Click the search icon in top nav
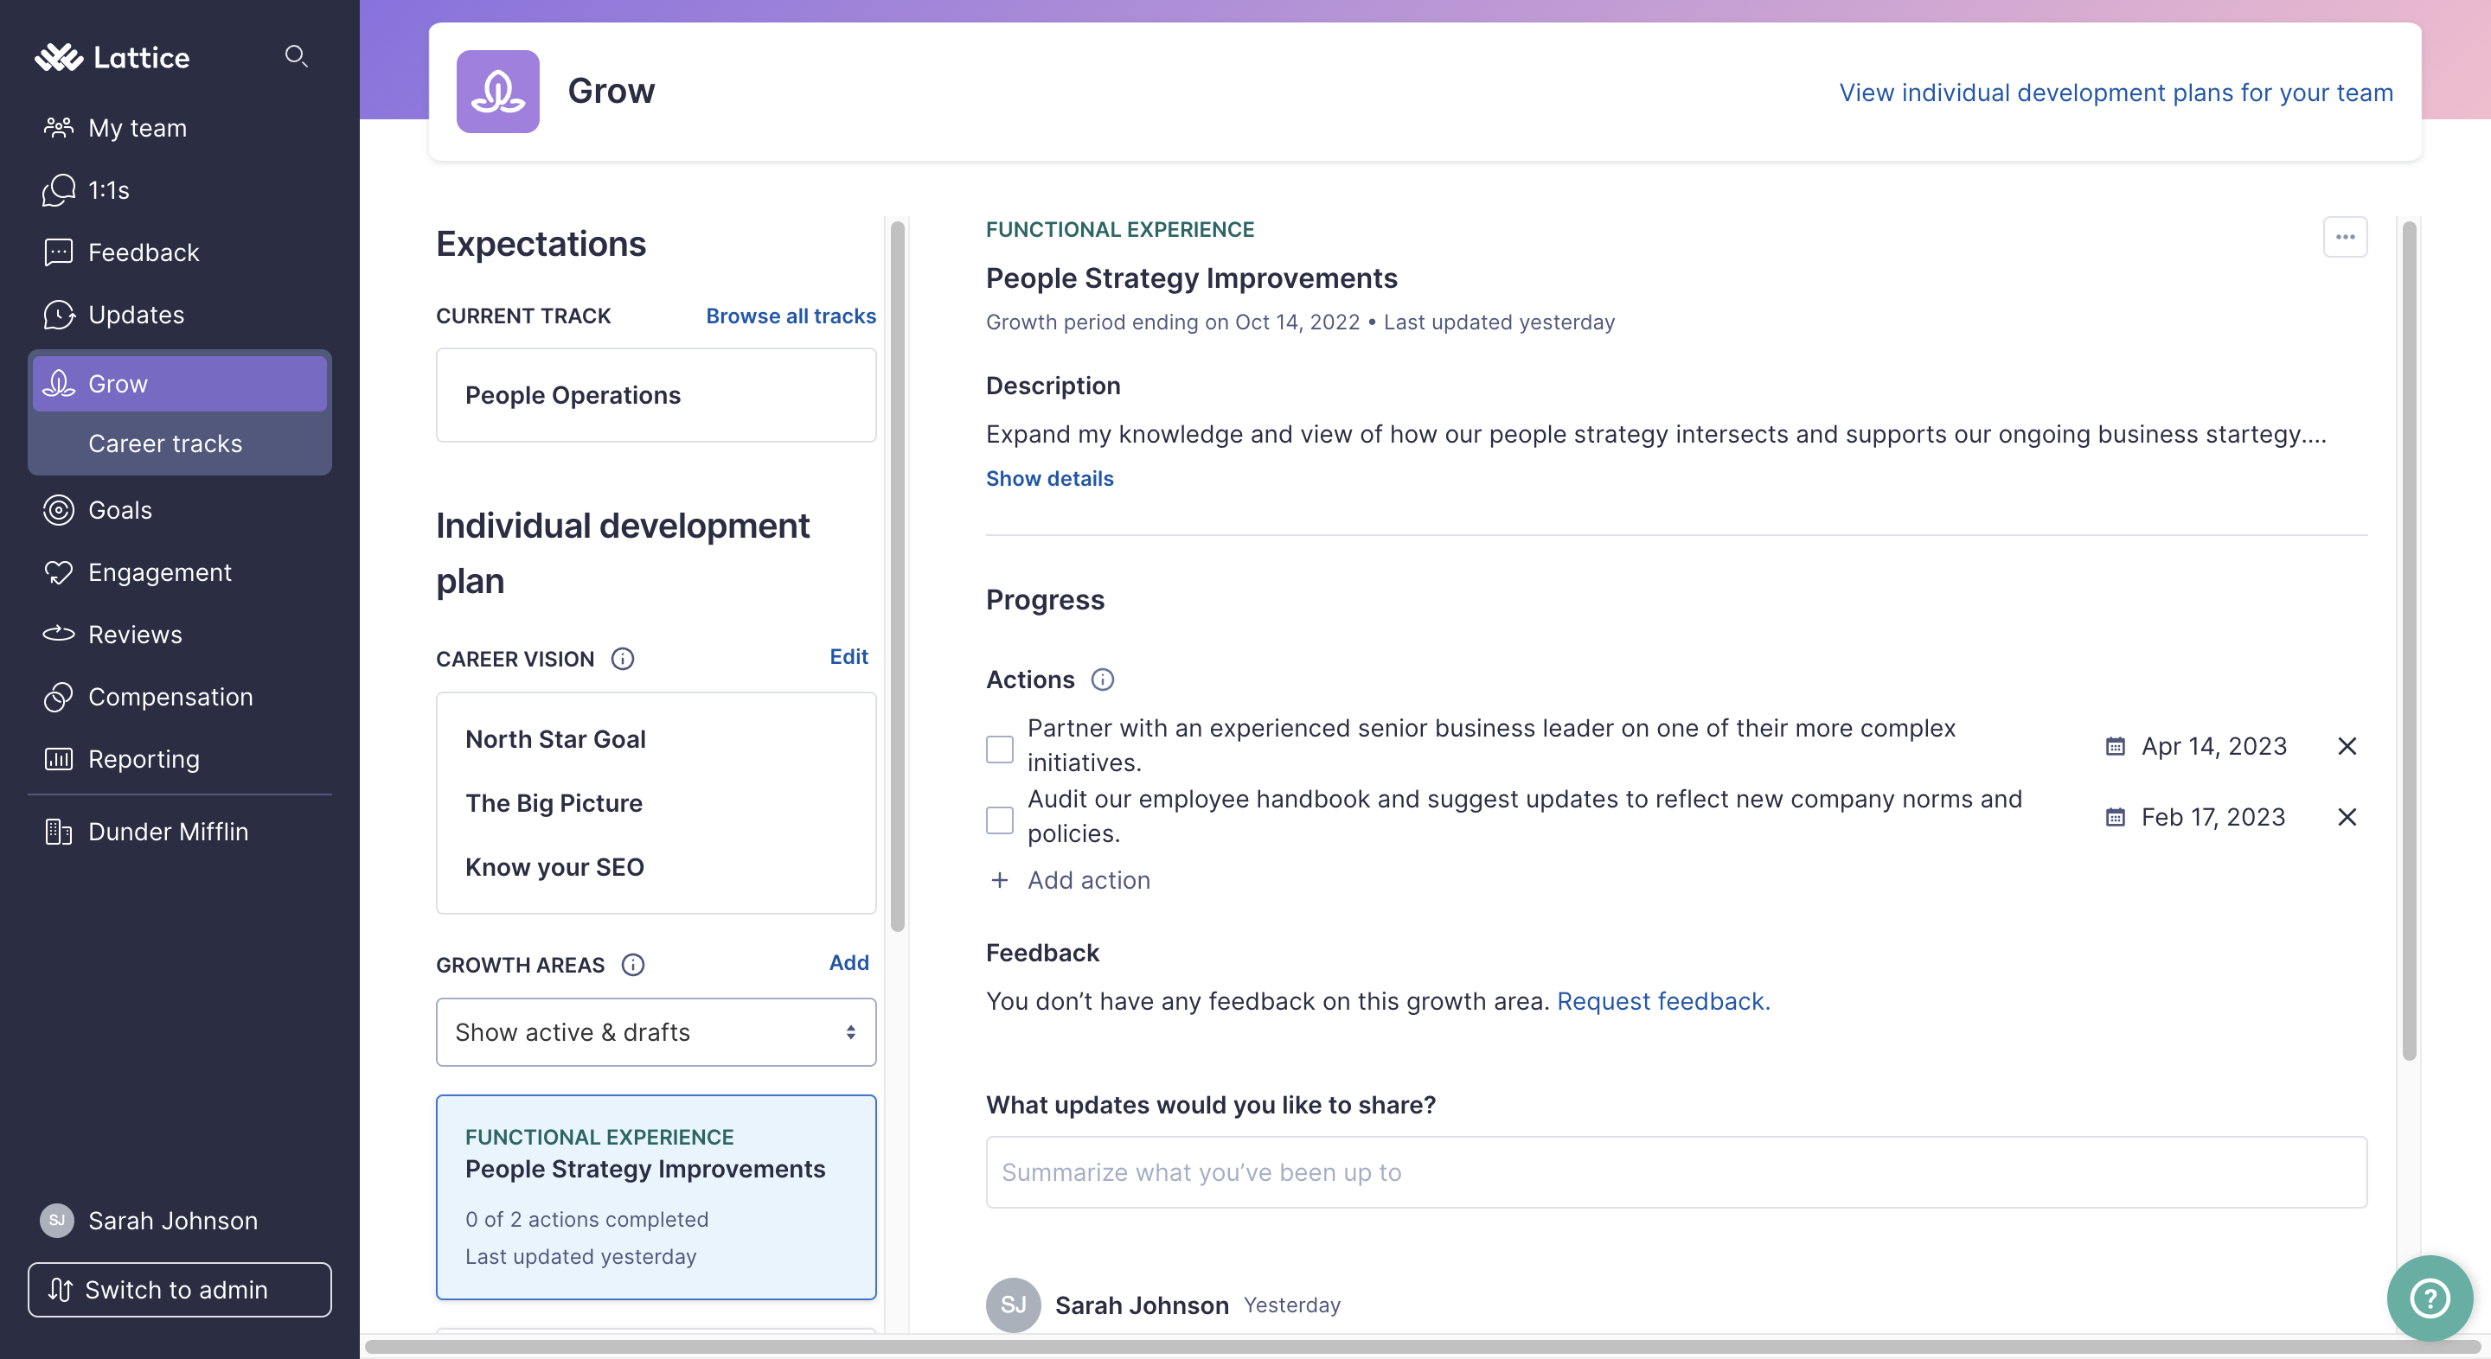Screen dimensions: 2491x1359 293,55
